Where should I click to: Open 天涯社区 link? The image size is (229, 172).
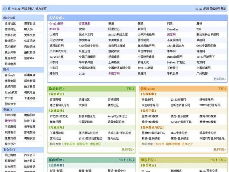tap(84, 99)
